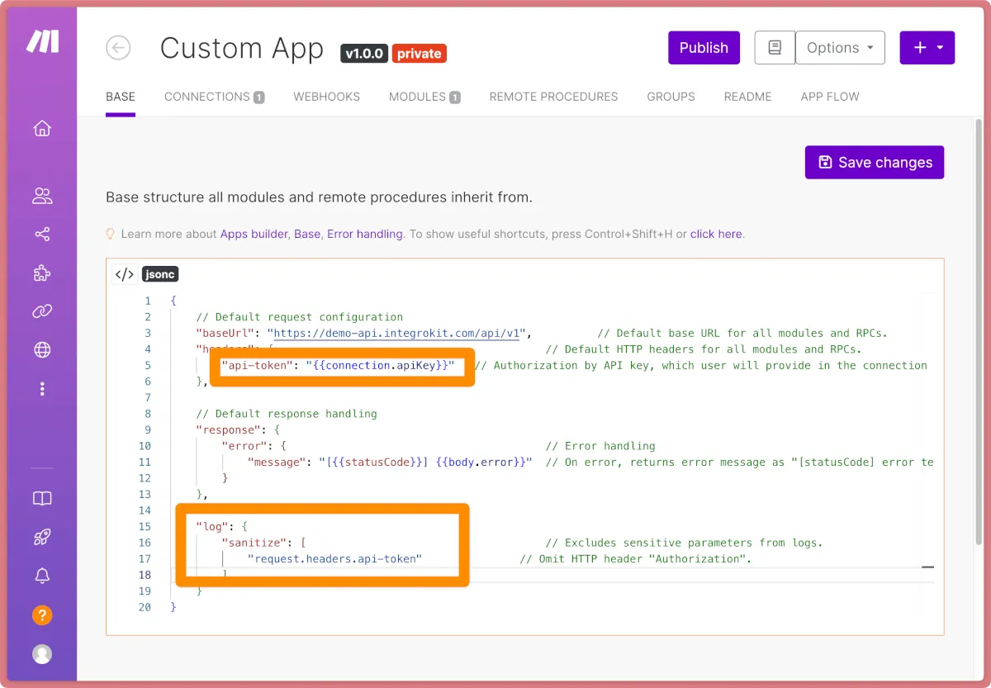The height and width of the screenshot is (688, 991).
Task: Open the notifications bell icon
Action: coord(42,576)
